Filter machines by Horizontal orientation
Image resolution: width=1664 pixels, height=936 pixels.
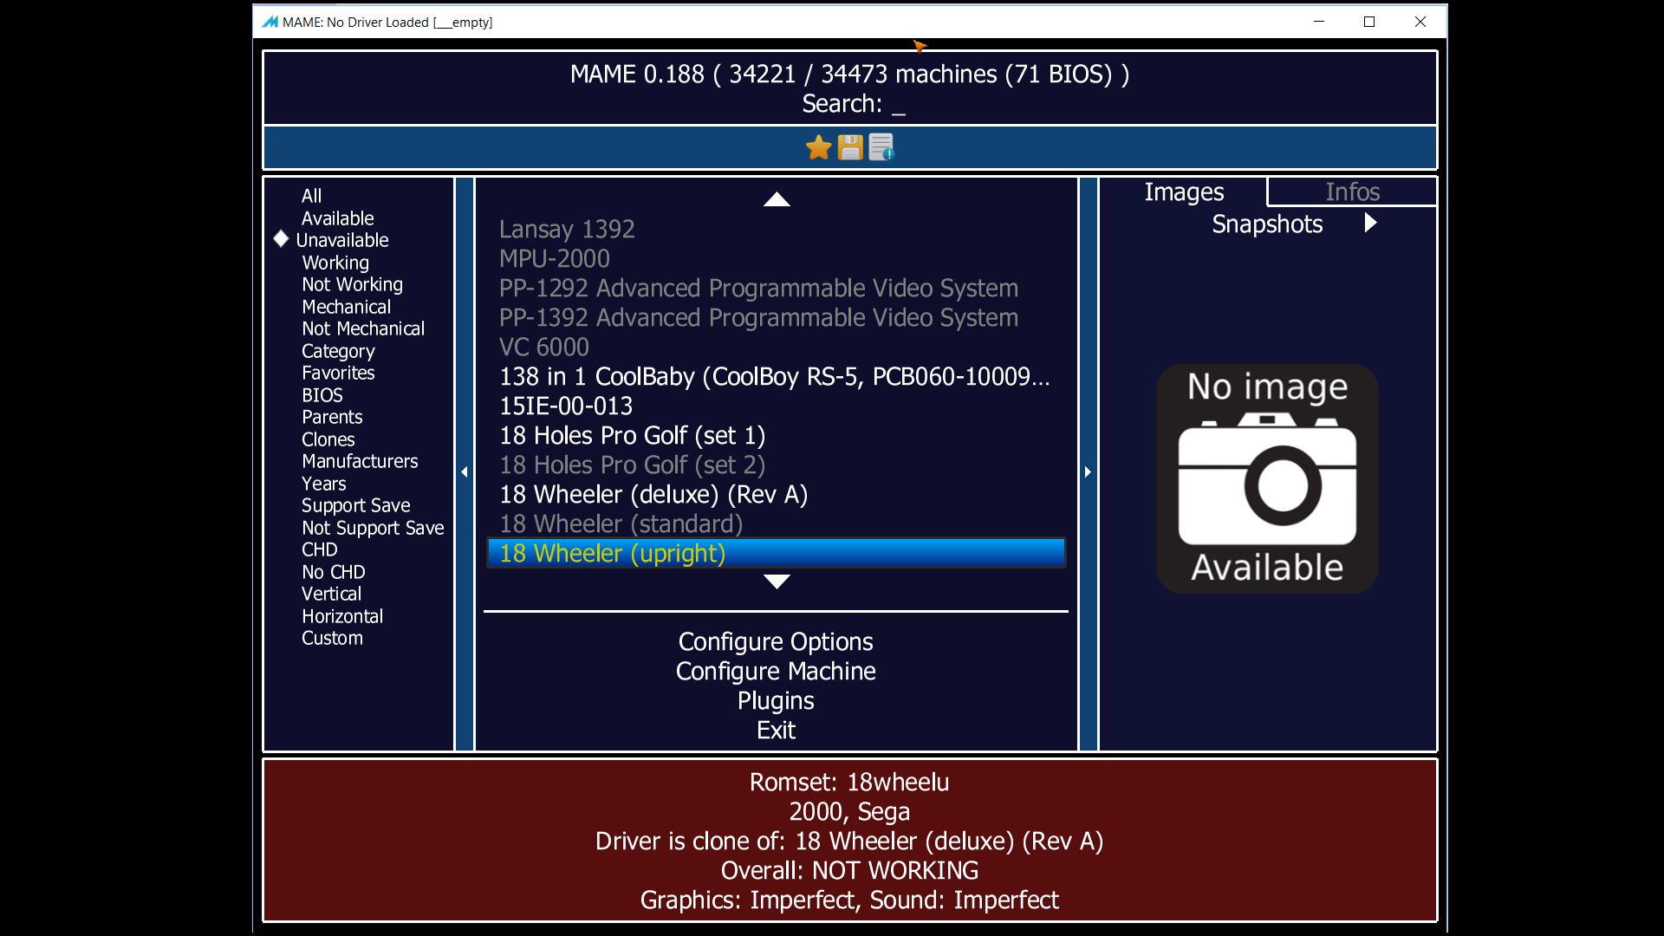point(341,616)
